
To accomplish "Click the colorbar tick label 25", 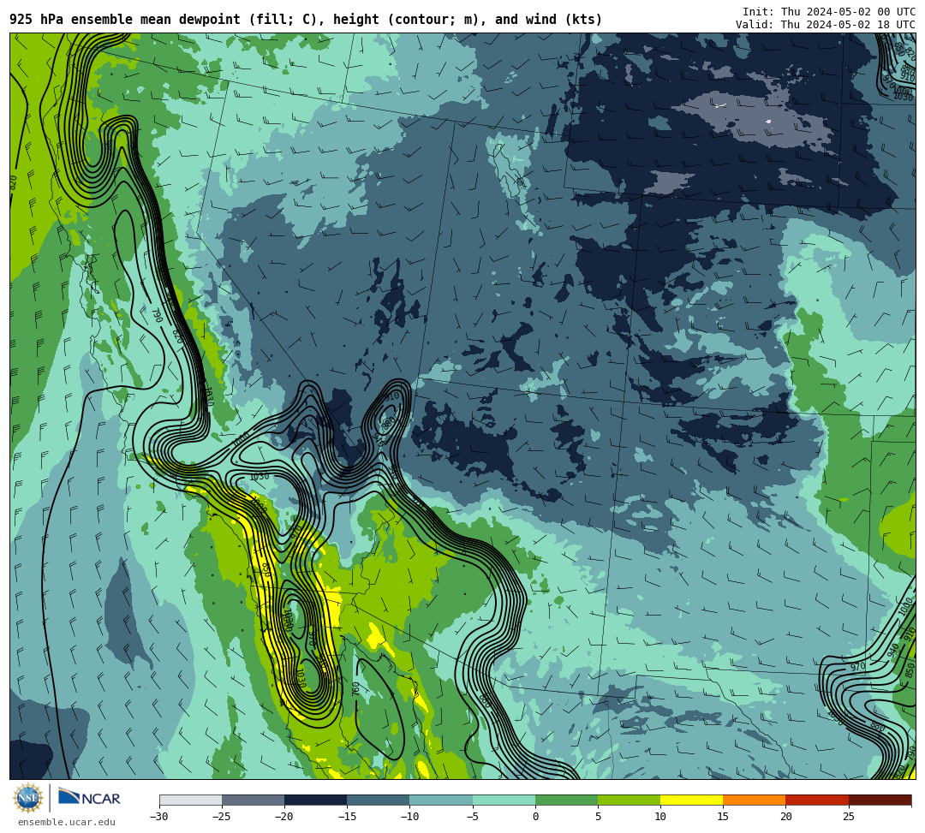I will tap(849, 817).
